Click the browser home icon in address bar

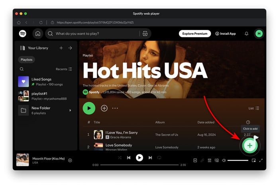(19, 23)
